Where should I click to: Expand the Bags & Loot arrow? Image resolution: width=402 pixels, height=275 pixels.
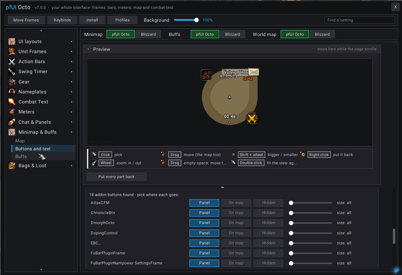click(72, 166)
